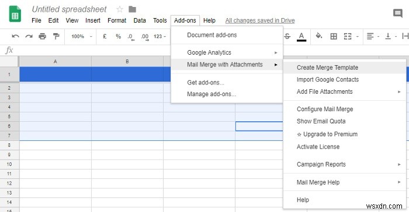Image resolution: width=409 pixels, height=212 pixels.
Task: Select the paint format tool
Action: [56, 37]
